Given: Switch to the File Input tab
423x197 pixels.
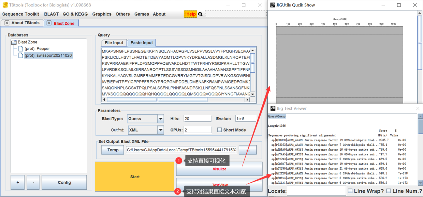Looking at the screenshot, I should click(x=114, y=43).
